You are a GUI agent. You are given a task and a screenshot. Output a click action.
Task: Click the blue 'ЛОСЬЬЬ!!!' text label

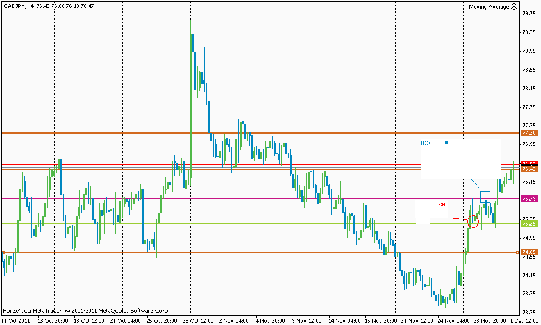tap(434, 144)
